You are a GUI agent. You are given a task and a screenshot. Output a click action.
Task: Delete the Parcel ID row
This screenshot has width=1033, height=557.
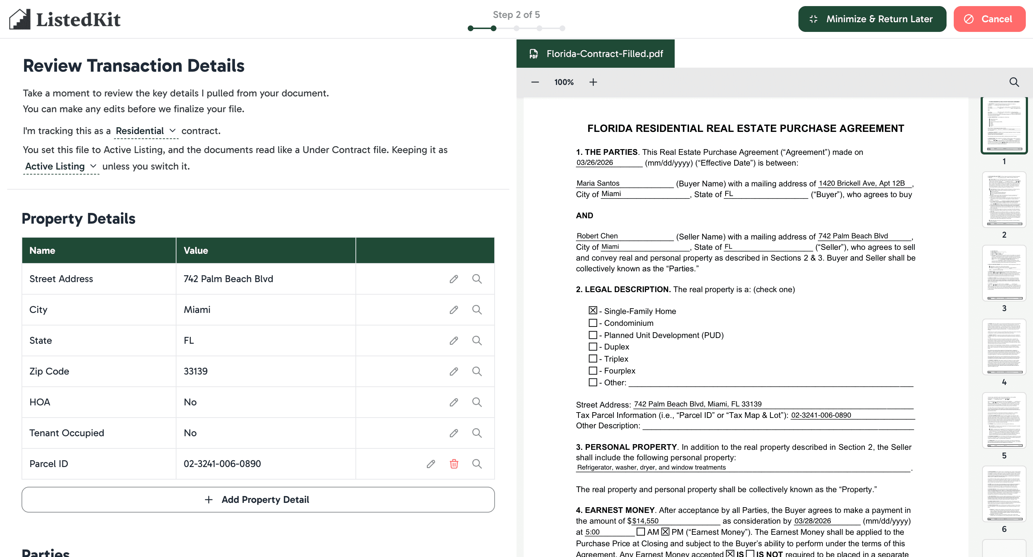point(453,464)
